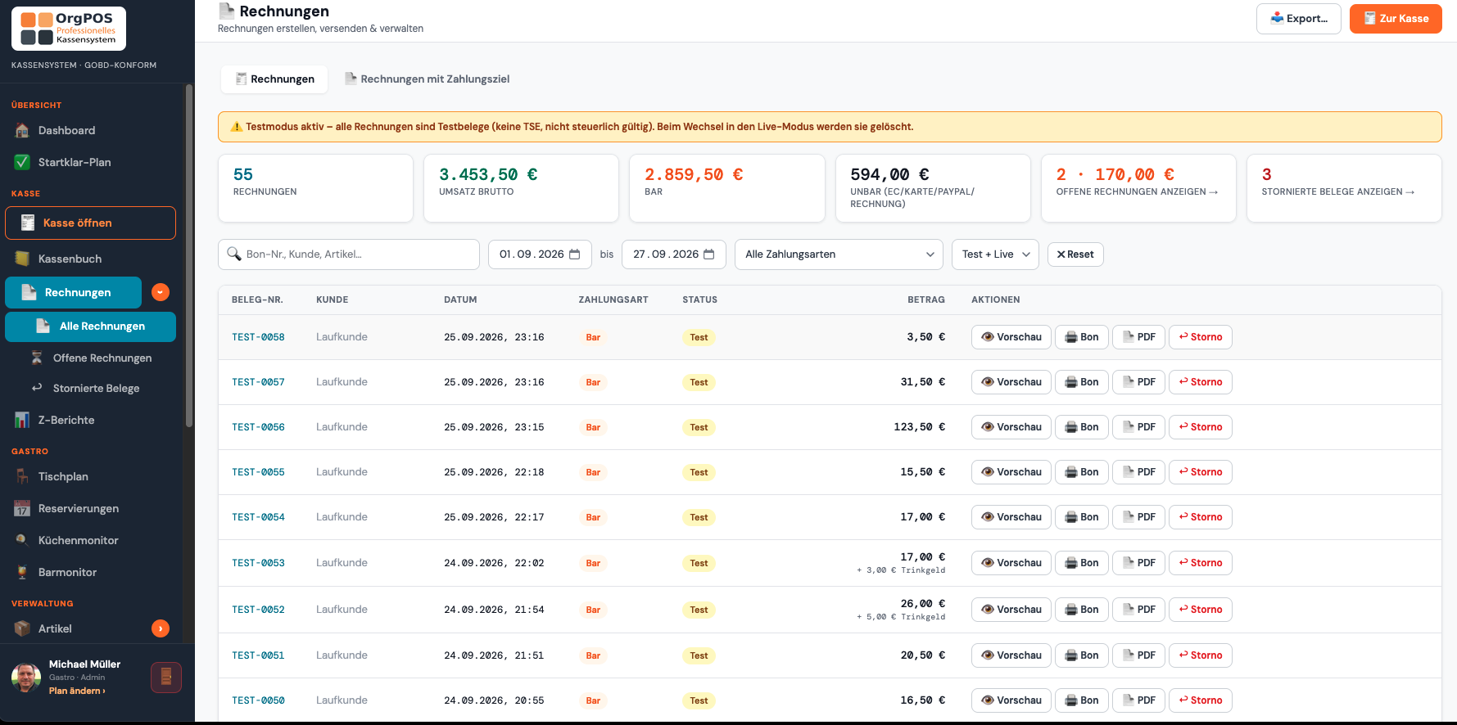Click the invoice search field

pyautogui.click(x=349, y=254)
